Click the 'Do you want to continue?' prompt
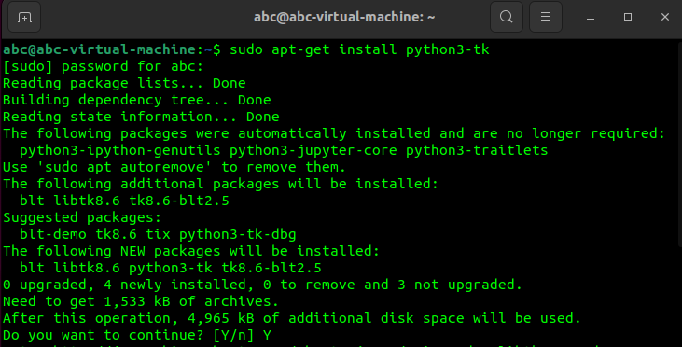Image resolution: width=682 pixels, height=347 pixels. pos(104,335)
